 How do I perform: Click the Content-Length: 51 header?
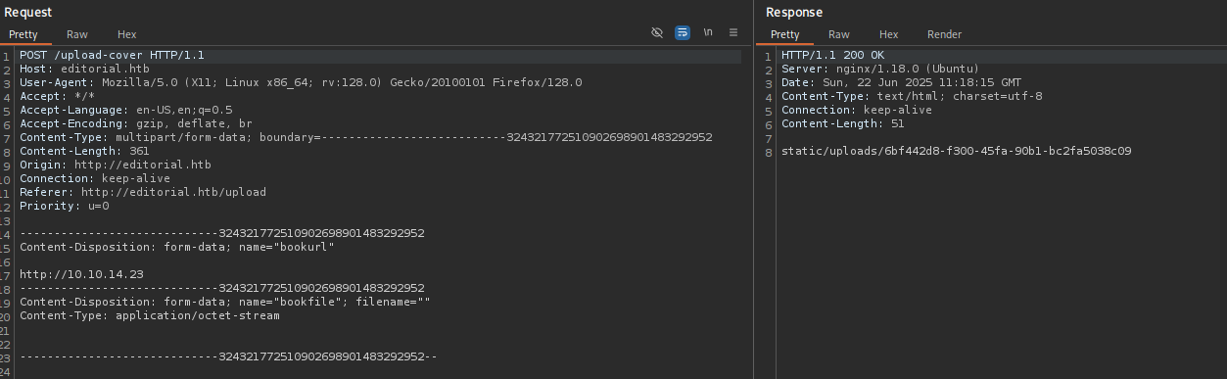click(x=843, y=124)
